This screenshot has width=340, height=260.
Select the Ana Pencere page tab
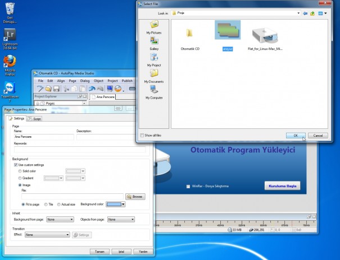click(103, 97)
